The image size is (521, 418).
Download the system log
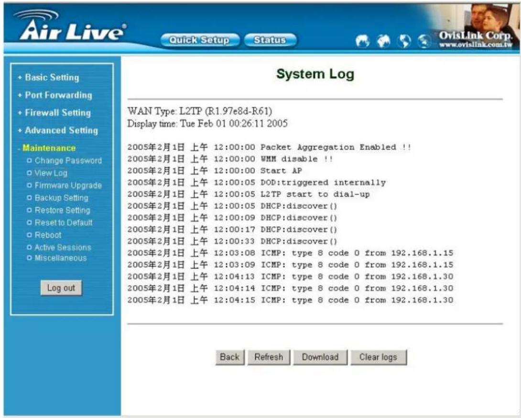pyautogui.click(x=320, y=357)
